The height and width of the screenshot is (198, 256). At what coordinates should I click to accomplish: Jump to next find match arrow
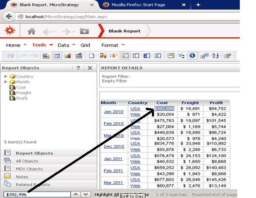(x=86, y=194)
